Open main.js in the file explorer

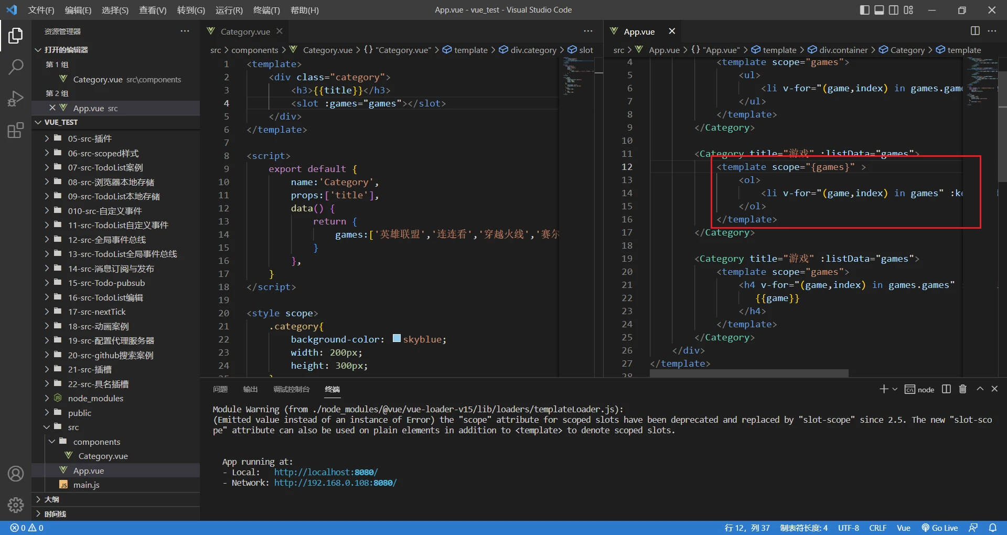pyautogui.click(x=87, y=485)
